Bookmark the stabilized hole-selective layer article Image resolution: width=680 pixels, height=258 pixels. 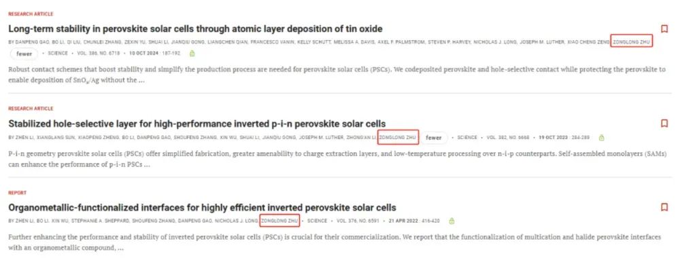click(664, 124)
